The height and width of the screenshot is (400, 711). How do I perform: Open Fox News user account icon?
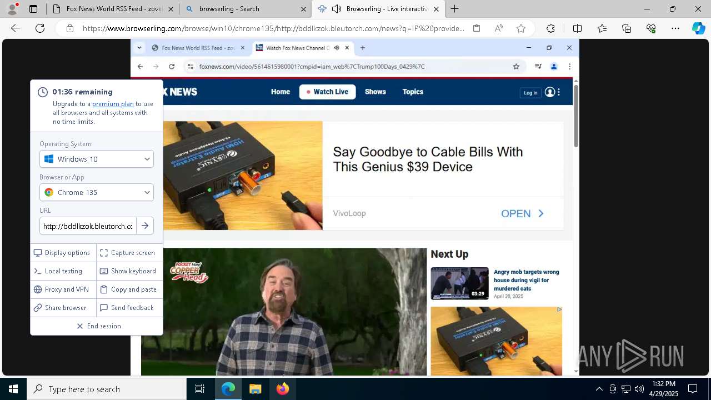(x=550, y=92)
